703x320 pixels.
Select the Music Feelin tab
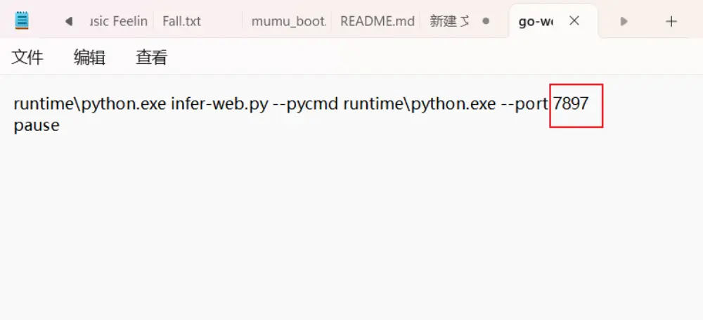point(119,21)
